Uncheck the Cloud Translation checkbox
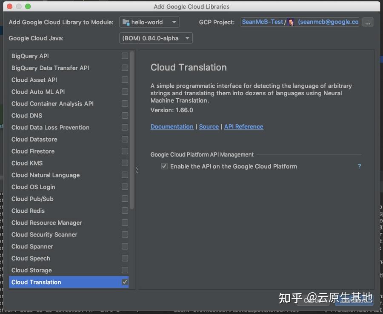 click(x=125, y=282)
